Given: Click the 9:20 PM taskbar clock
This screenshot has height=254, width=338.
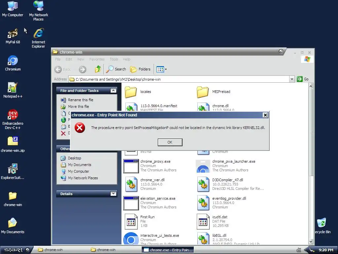Looking at the screenshot, I should coord(326,250).
